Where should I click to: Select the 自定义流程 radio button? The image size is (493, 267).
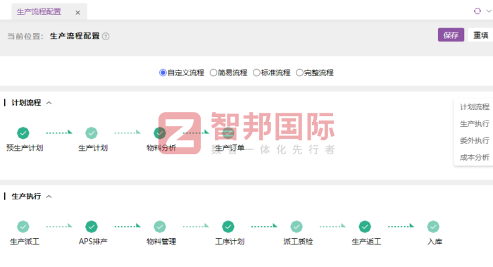[x=163, y=73]
